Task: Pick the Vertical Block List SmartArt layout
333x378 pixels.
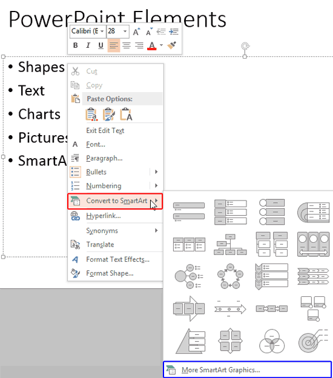Action: click(x=231, y=212)
